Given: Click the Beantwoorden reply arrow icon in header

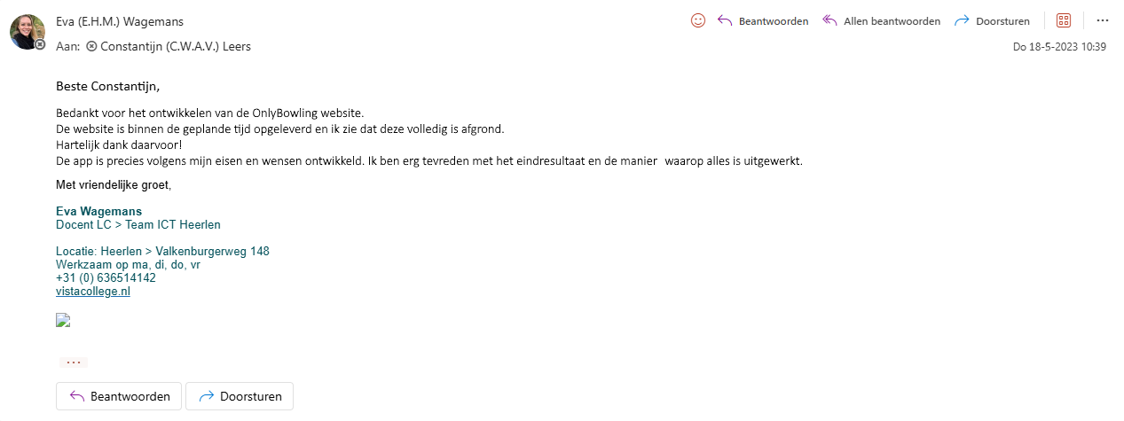Looking at the screenshot, I should point(725,21).
